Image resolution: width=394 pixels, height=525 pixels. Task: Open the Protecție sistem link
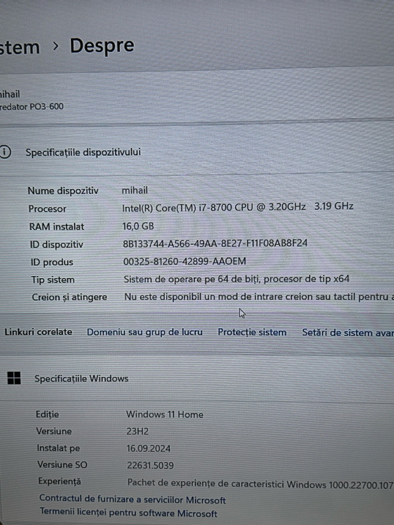pyautogui.click(x=252, y=332)
